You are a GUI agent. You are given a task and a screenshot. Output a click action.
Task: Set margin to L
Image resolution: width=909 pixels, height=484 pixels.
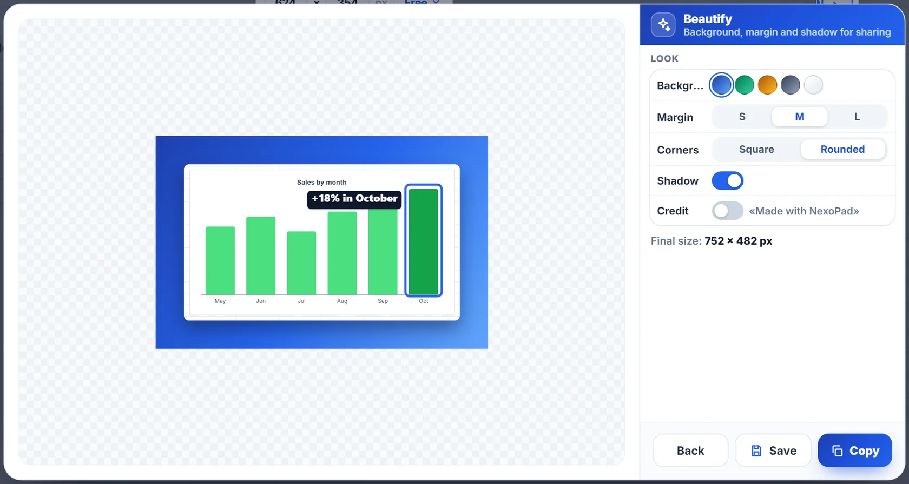(857, 117)
